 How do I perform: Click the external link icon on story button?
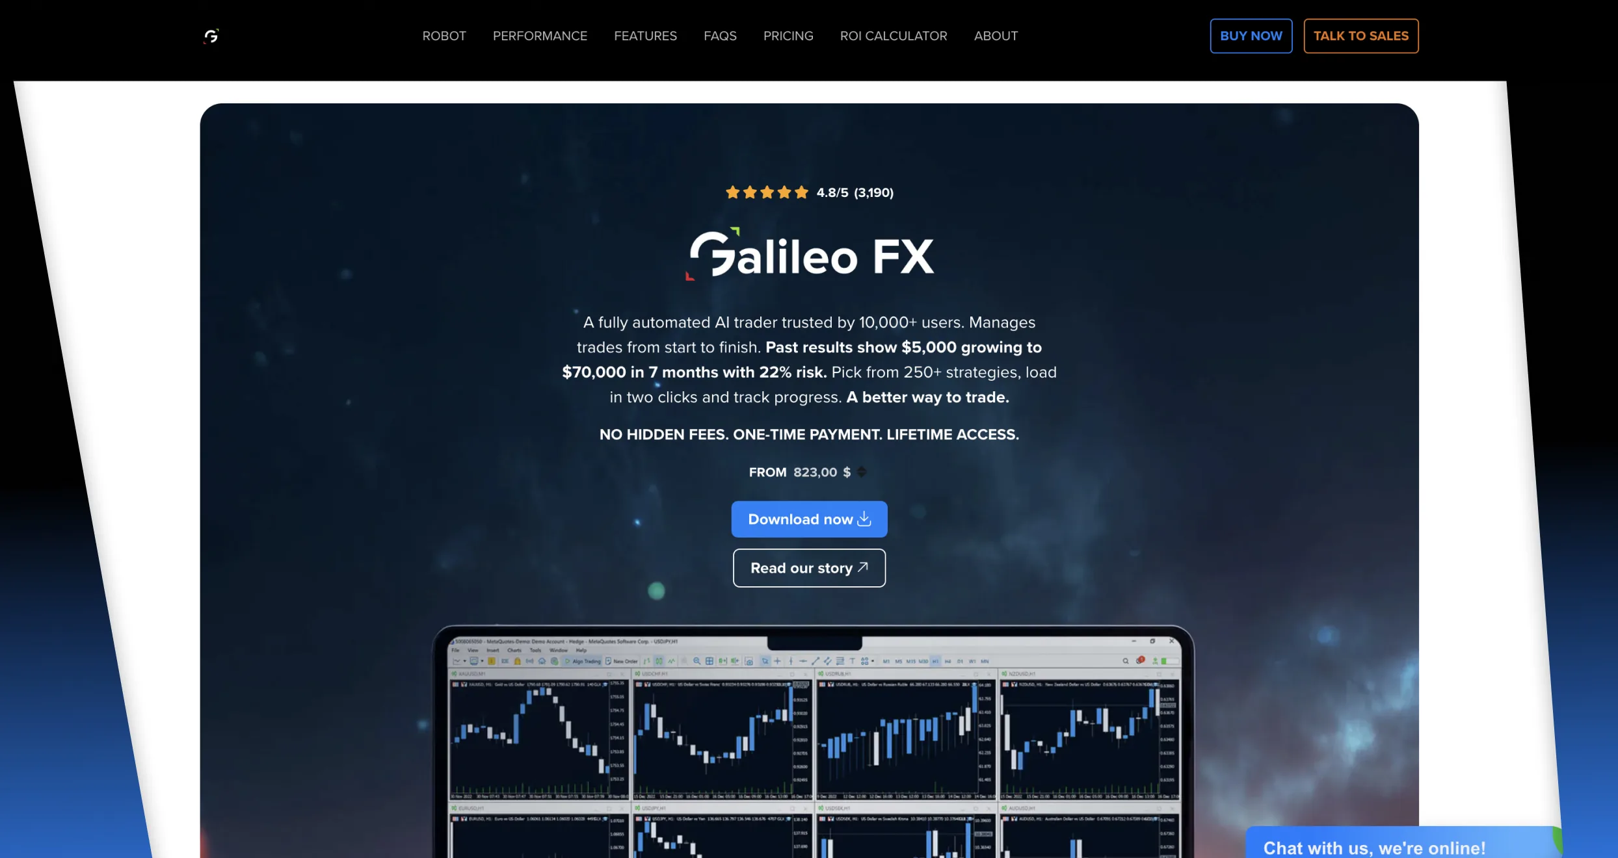click(x=862, y=567)
